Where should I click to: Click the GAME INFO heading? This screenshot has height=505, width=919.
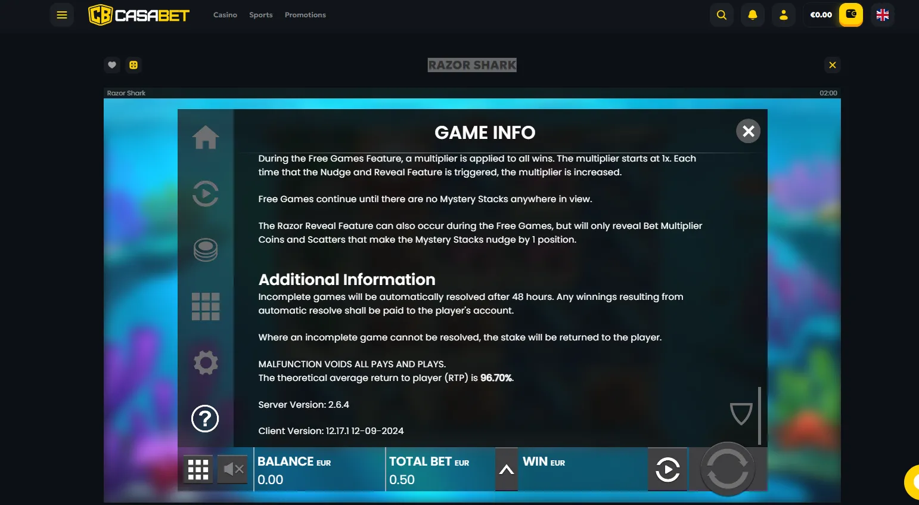pos(485,132)
